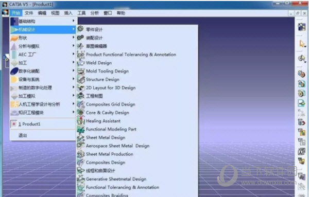The width and height of the screenshot is (309, 197).
Task: Choose the Sheet Metal Production icon
Action: pyautogui.click(x=80, y=154)
